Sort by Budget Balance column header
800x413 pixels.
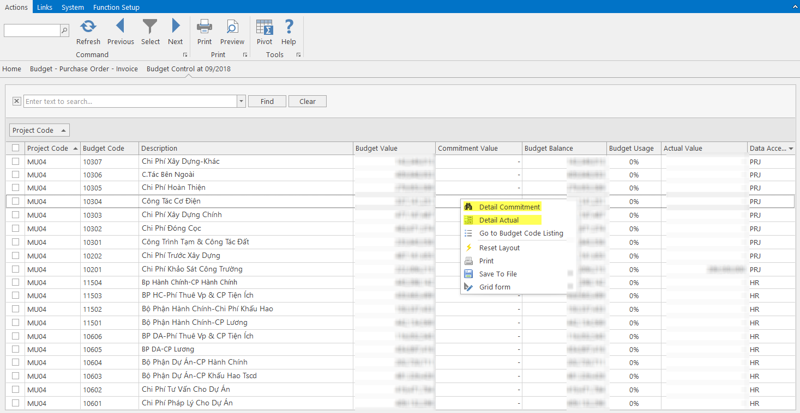click(564, 148)
